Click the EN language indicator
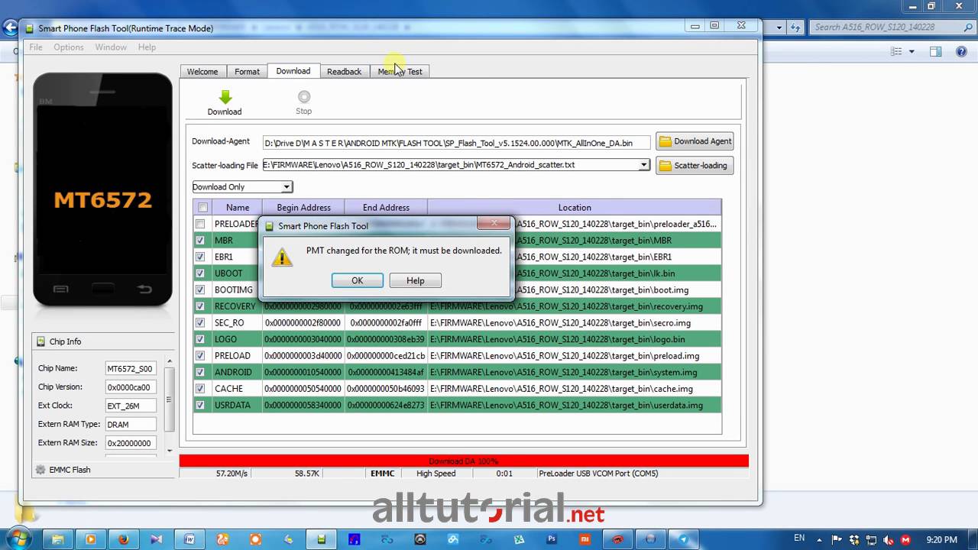Image resolution: width=978 pixels, height=550 pixels. point(799,539)
